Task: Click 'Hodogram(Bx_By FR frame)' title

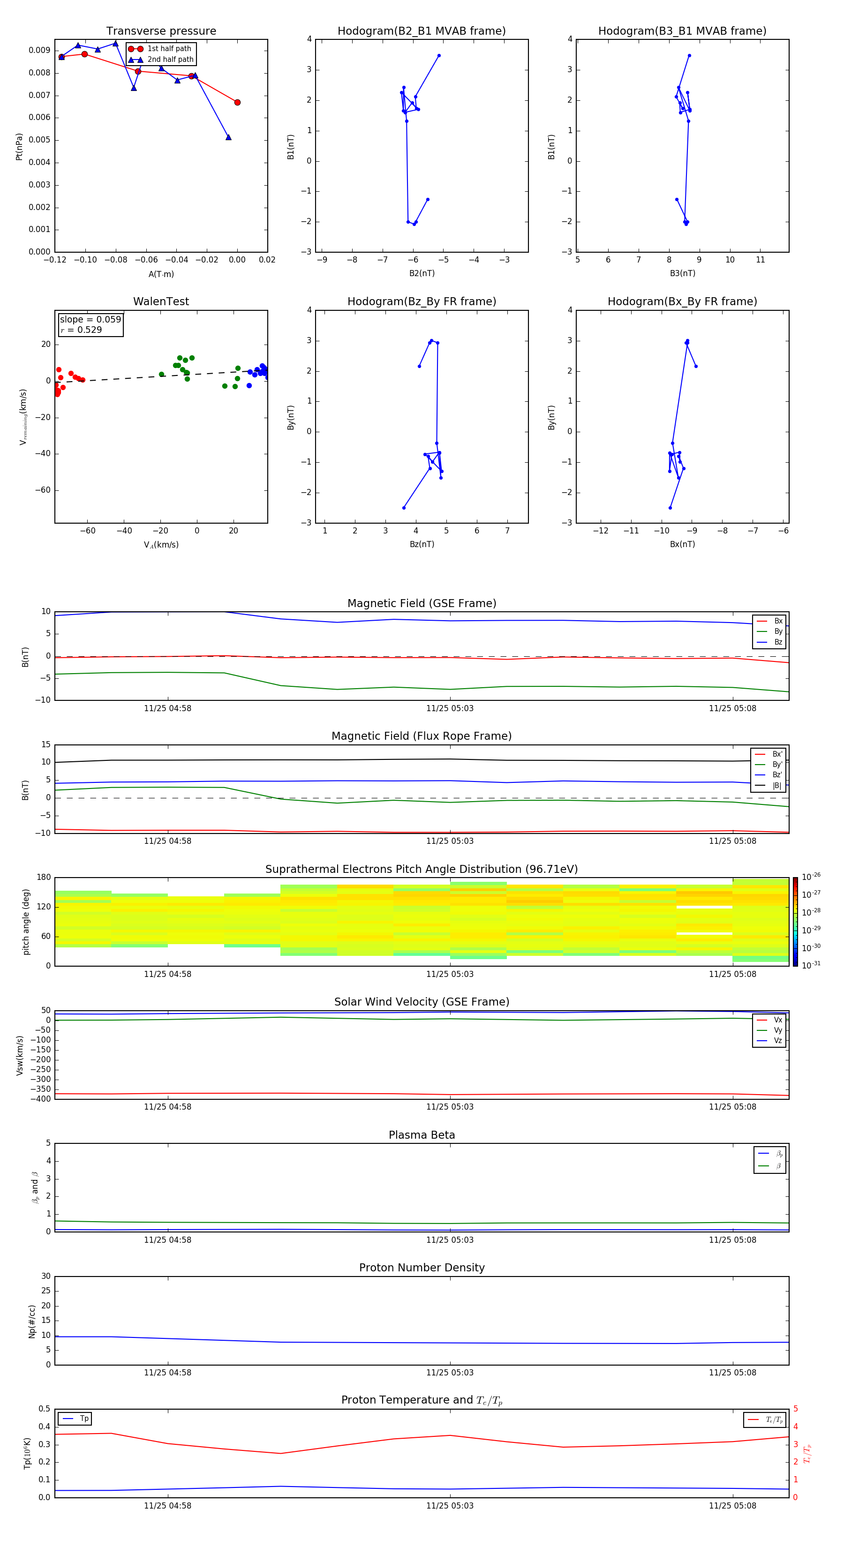Action: 682,301
